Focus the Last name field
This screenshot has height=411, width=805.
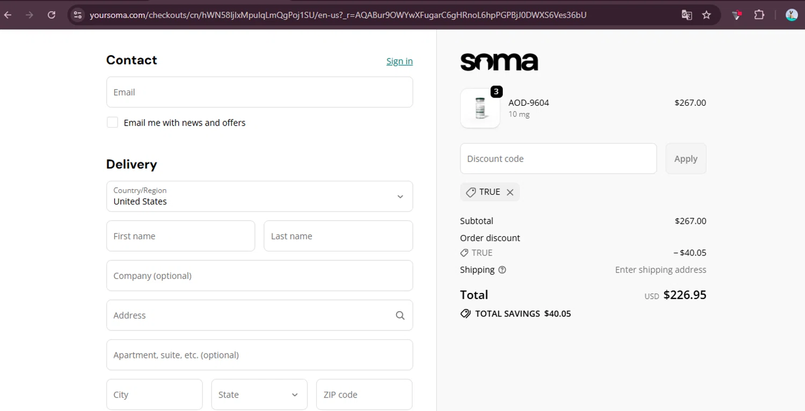click(x=338, y=236)
